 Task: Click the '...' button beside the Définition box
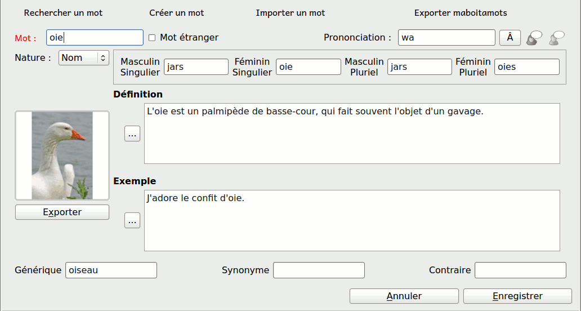[132, 134]
